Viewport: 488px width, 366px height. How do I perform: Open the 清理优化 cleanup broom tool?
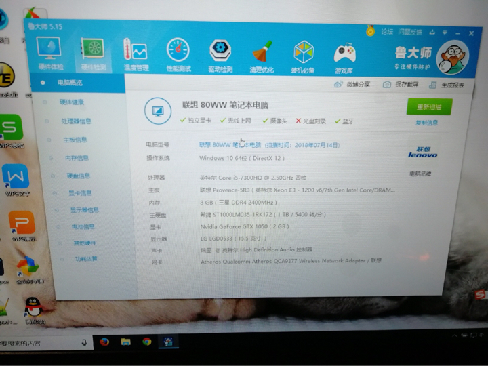point(262,57)
